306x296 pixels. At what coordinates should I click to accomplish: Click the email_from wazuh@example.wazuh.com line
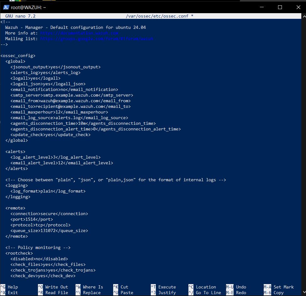coord(71,101)
